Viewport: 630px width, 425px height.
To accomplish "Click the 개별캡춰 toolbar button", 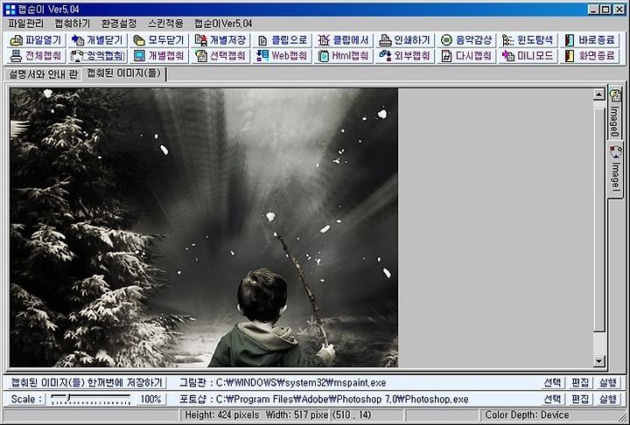I will point(158,56).
